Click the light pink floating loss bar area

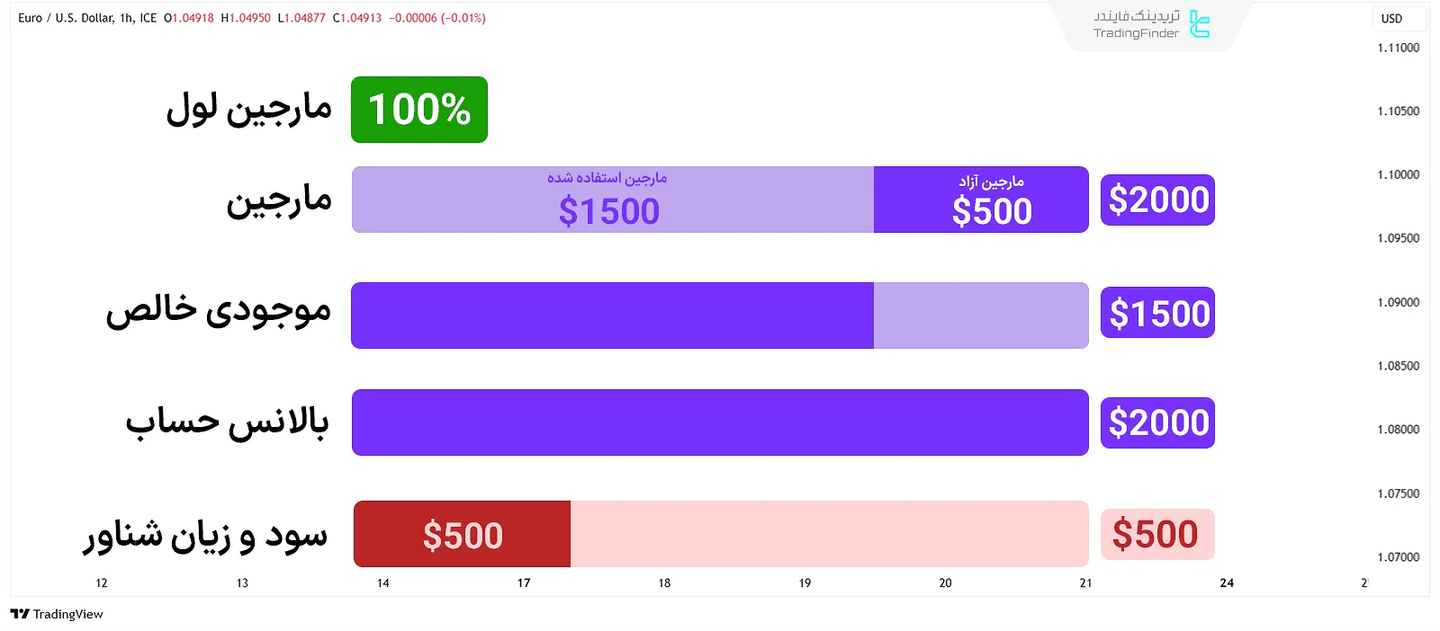click(828, 534)
